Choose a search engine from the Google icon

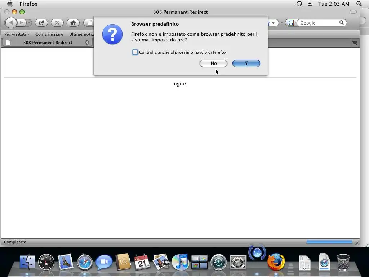(x=292, y=23)
